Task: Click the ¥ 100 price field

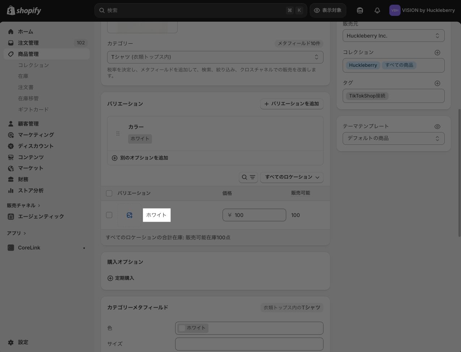Action: tap(254, 215)
